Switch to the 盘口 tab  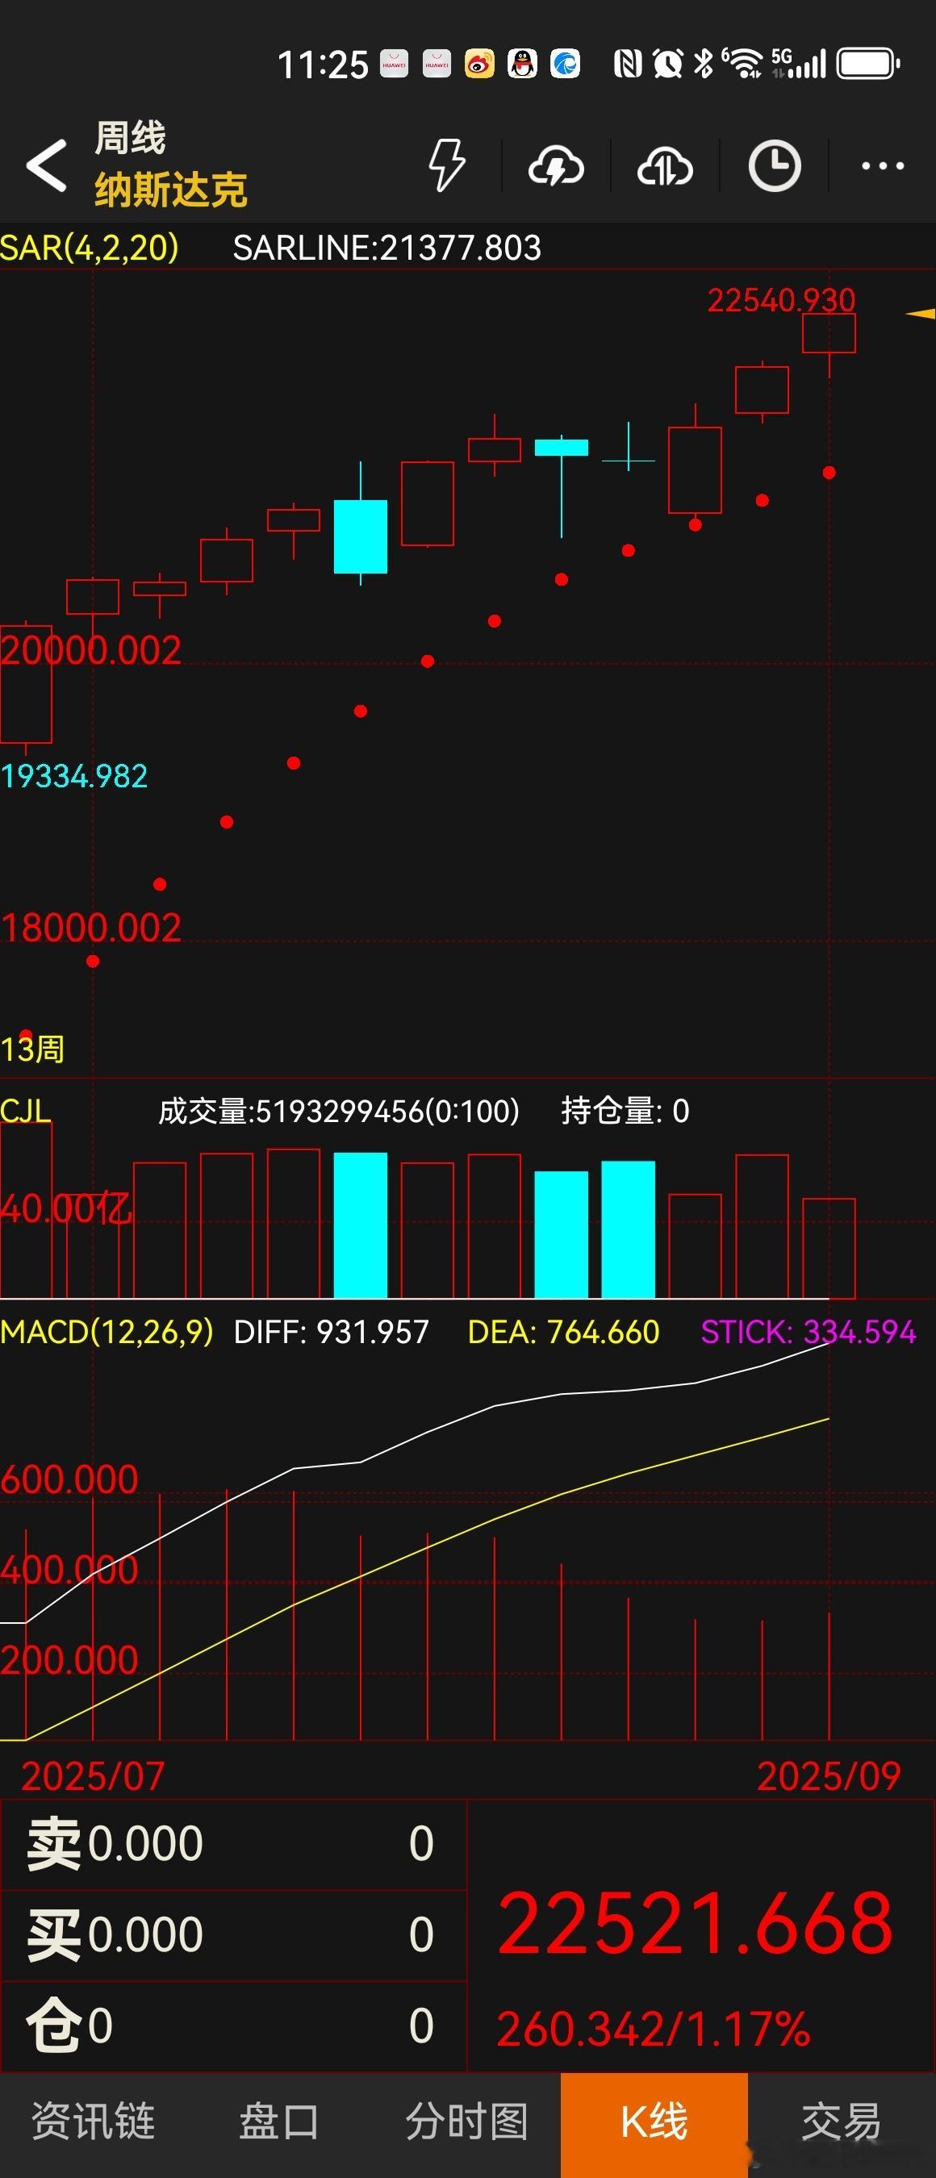(279, 2123)
